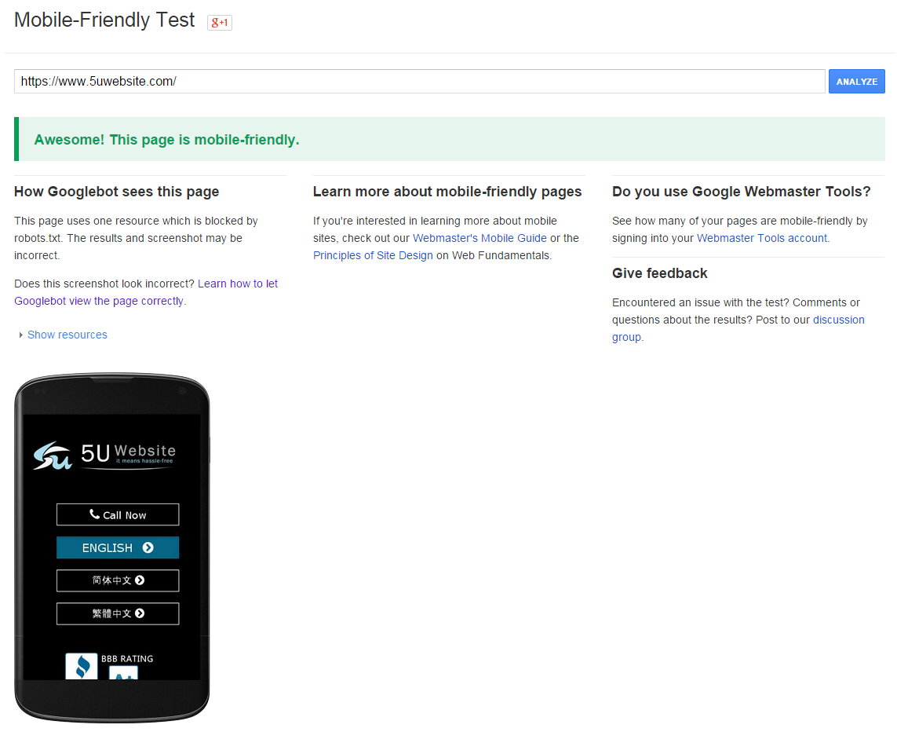This screenshot has height=732, width=897.
Task: Click the phone screenshot preview frame
Action: 112,547
